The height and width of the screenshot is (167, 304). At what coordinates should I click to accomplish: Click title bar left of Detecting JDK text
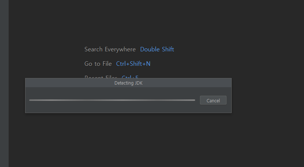click(66, 83)
